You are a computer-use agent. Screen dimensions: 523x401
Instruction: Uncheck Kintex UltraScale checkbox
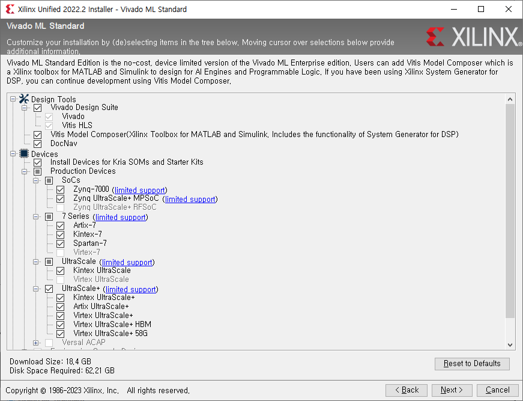pos(61,271)
